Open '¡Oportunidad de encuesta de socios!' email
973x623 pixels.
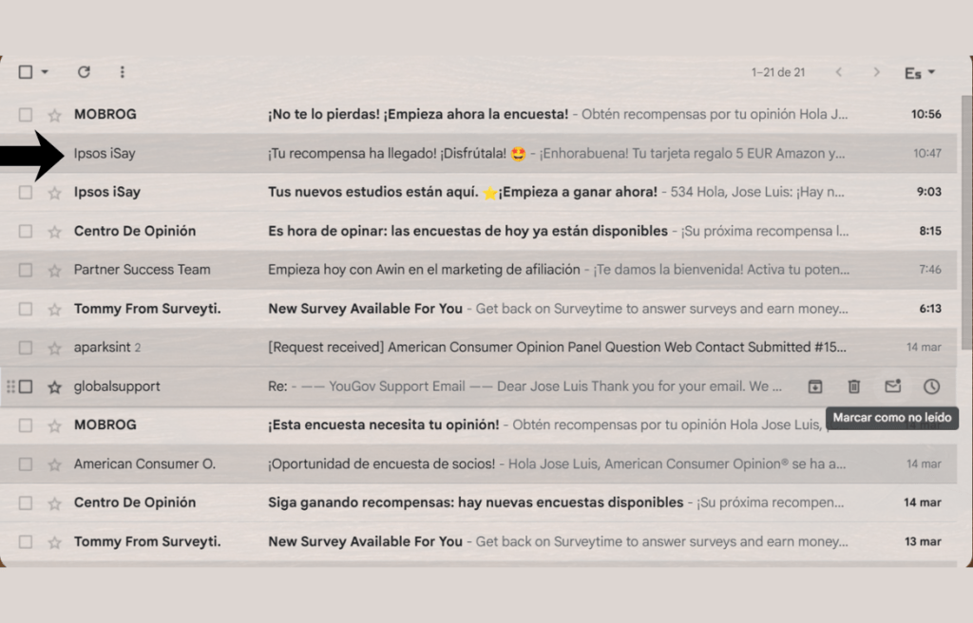479,463
